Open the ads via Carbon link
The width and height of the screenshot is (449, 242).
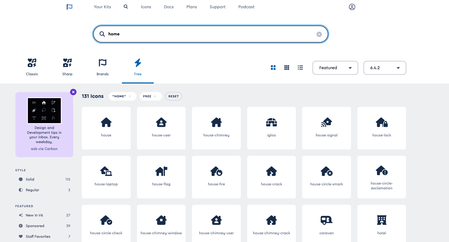44,149
